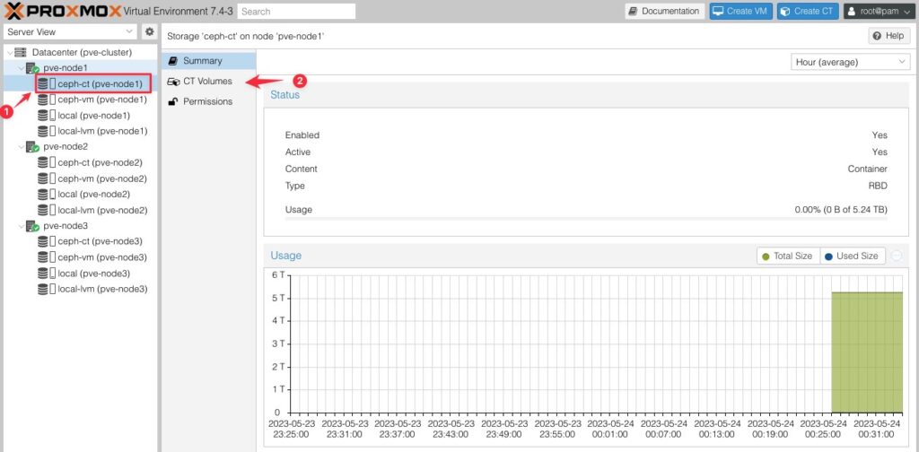
Task: Click the Usage progress bar in Status
Action: pos(586,219)
